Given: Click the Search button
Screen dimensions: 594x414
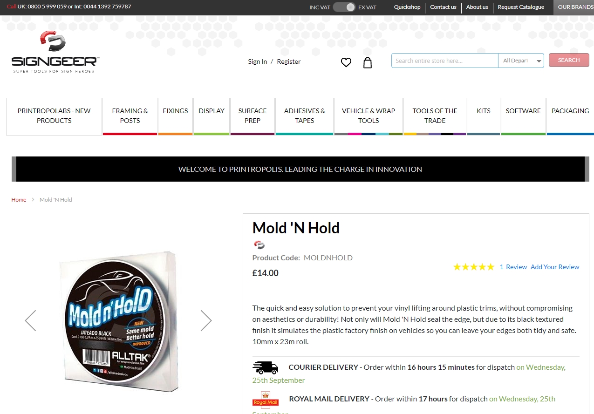Looking at the screenshot, I should pyautogui.click(x=569, y=60).
